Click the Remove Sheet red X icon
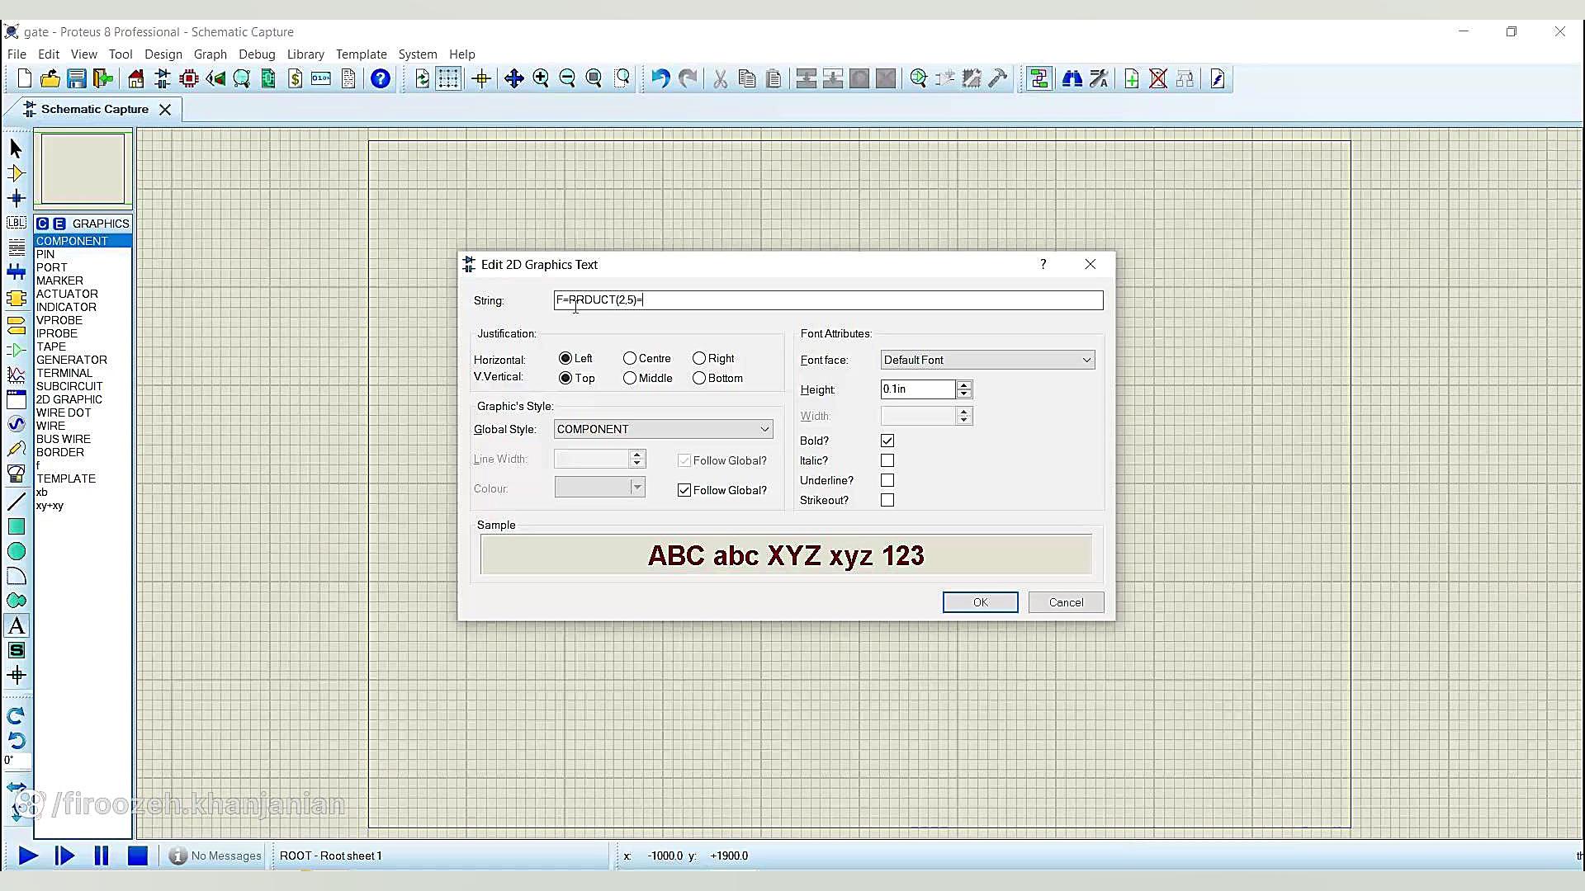Screen dimensions: 1585x891 click(x=1158, y=78)
